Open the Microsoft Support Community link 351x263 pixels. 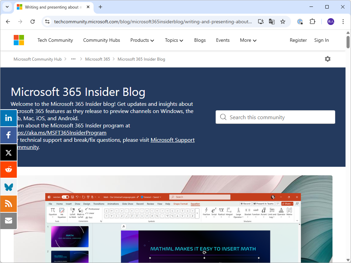pyautogui.click(x=172, y=140)
